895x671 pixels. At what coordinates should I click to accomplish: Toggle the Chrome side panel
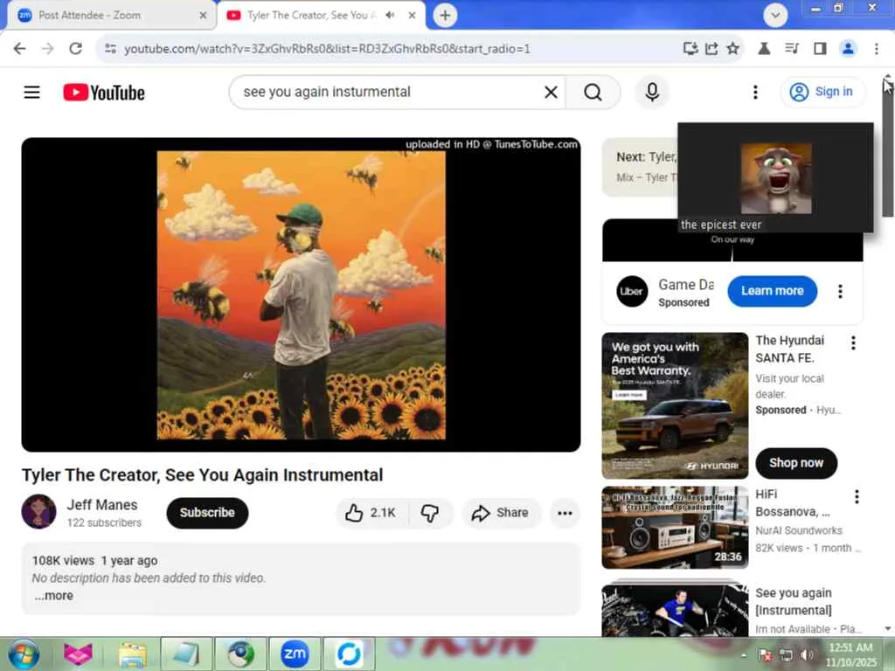[820, 49]
